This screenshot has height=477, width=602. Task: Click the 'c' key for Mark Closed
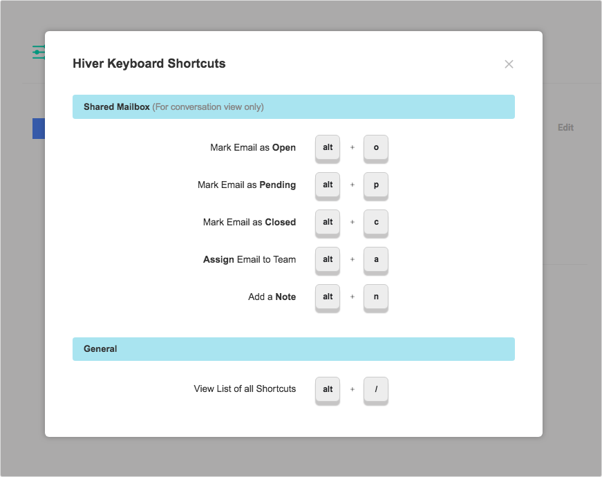click(x=376, y=222)
